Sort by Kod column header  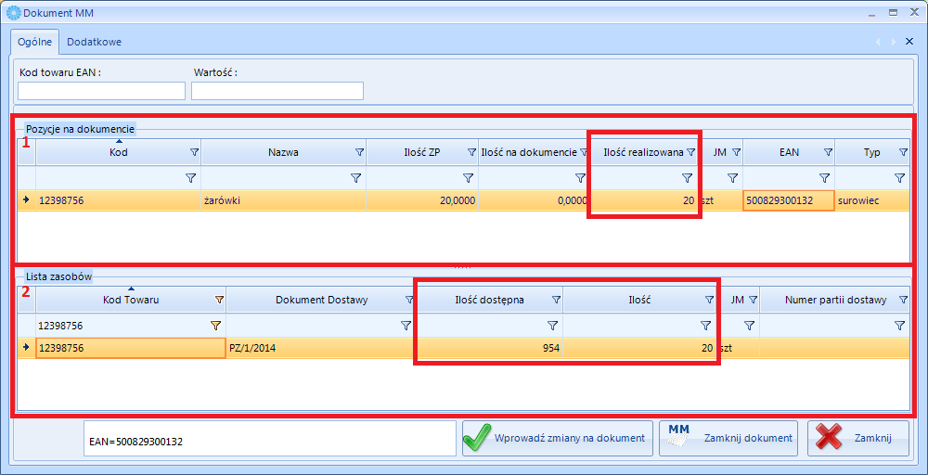(119, 153)
